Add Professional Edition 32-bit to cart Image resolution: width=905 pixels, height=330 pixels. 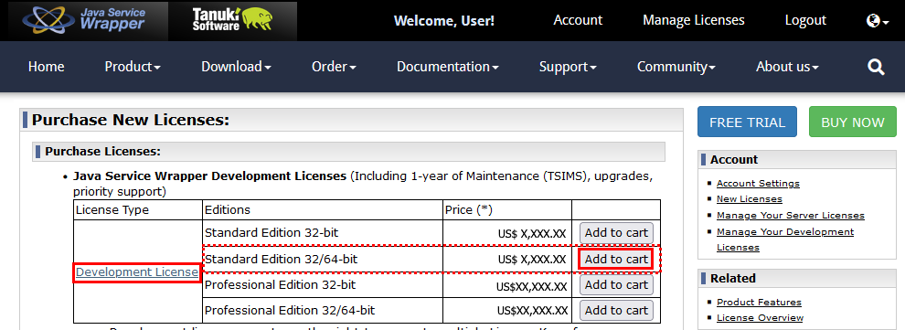[616, 285]
